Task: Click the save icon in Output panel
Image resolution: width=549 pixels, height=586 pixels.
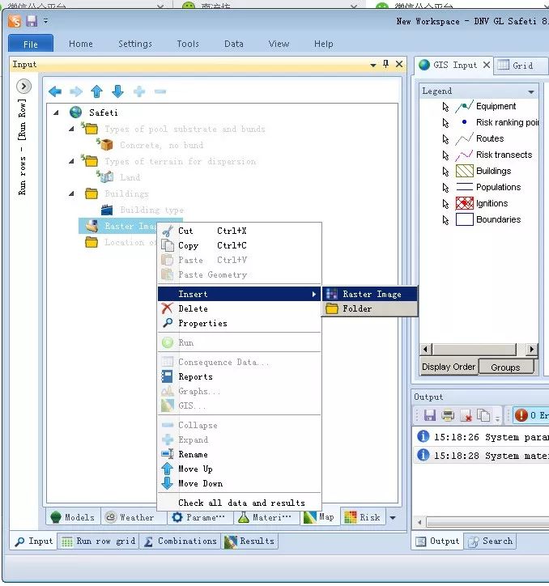Action: [x=429, y=415]
